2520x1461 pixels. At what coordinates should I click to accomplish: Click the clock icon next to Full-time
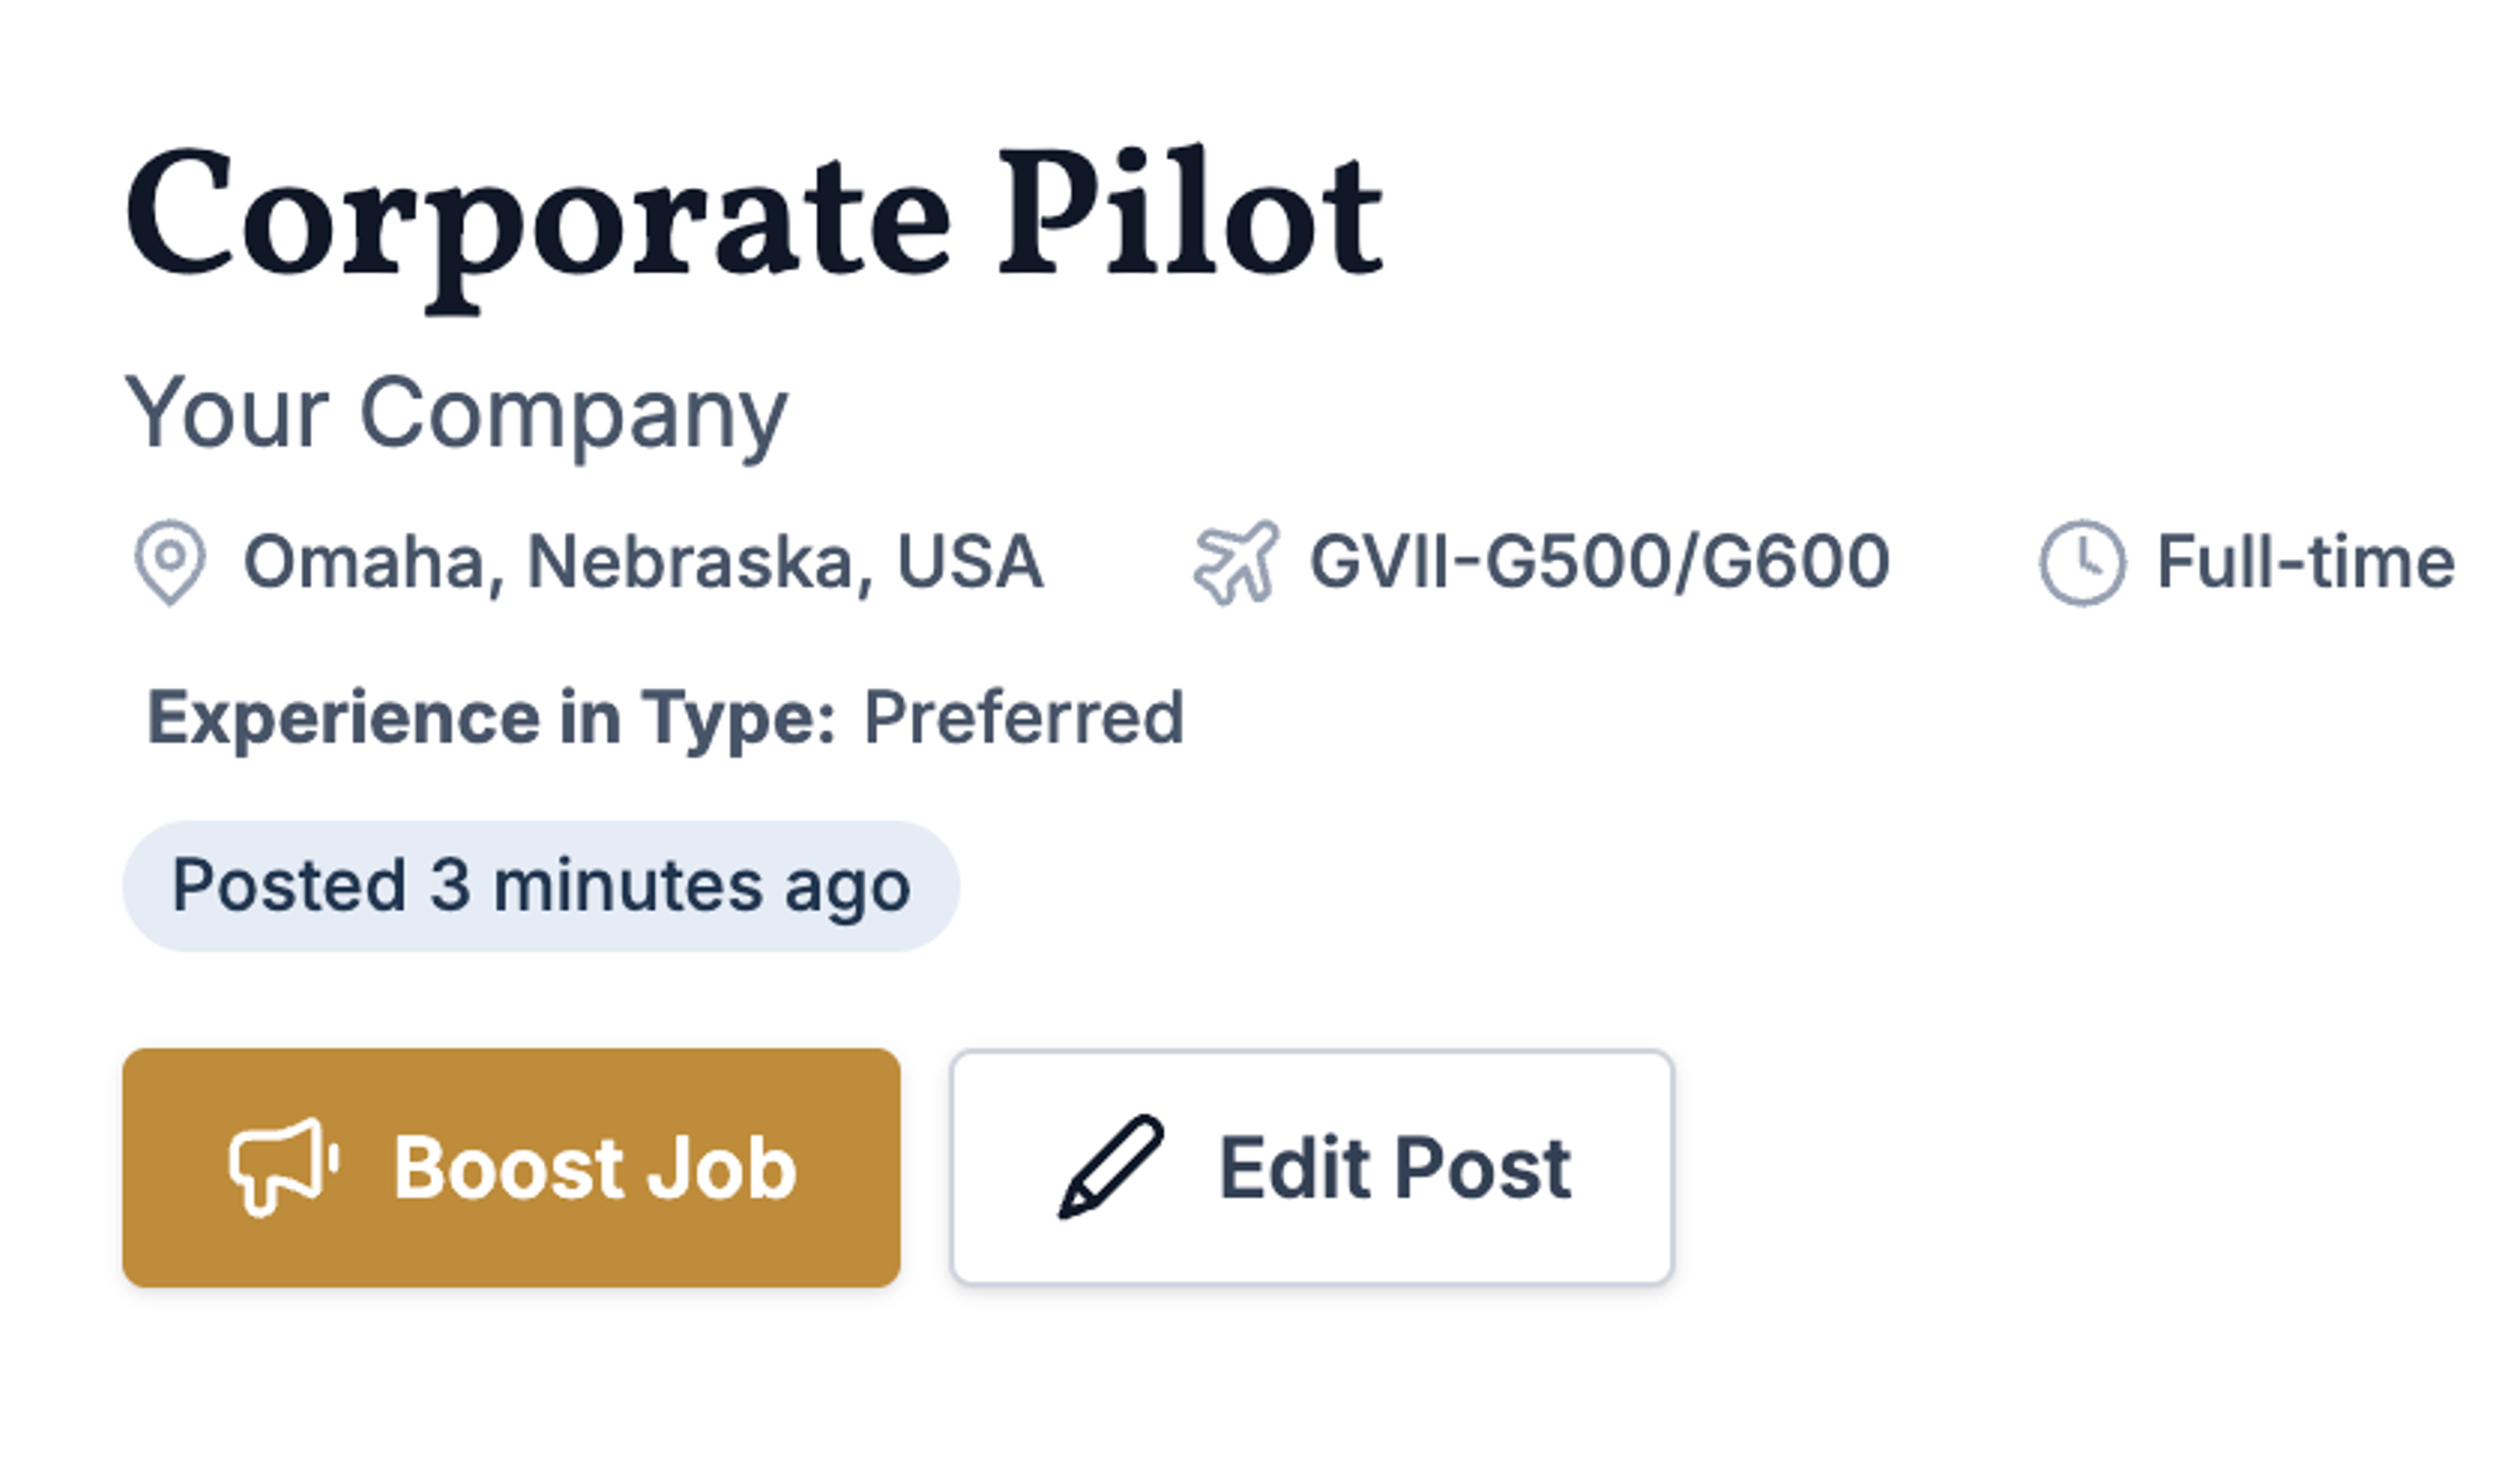point(2082,561)
